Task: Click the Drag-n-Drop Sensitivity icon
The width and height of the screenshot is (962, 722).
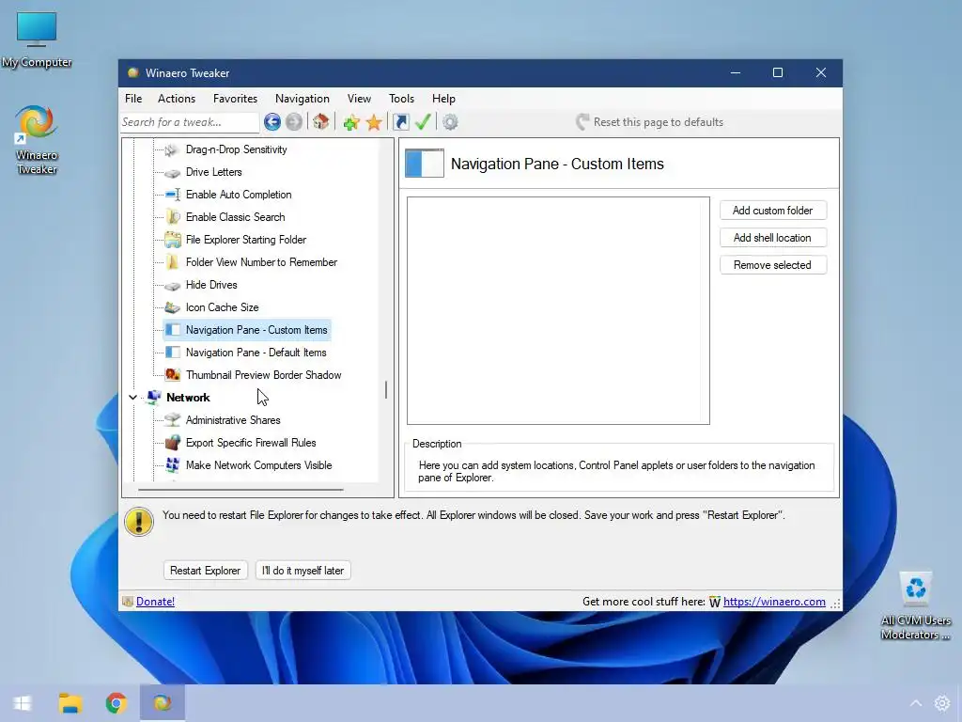Action: 173,149
